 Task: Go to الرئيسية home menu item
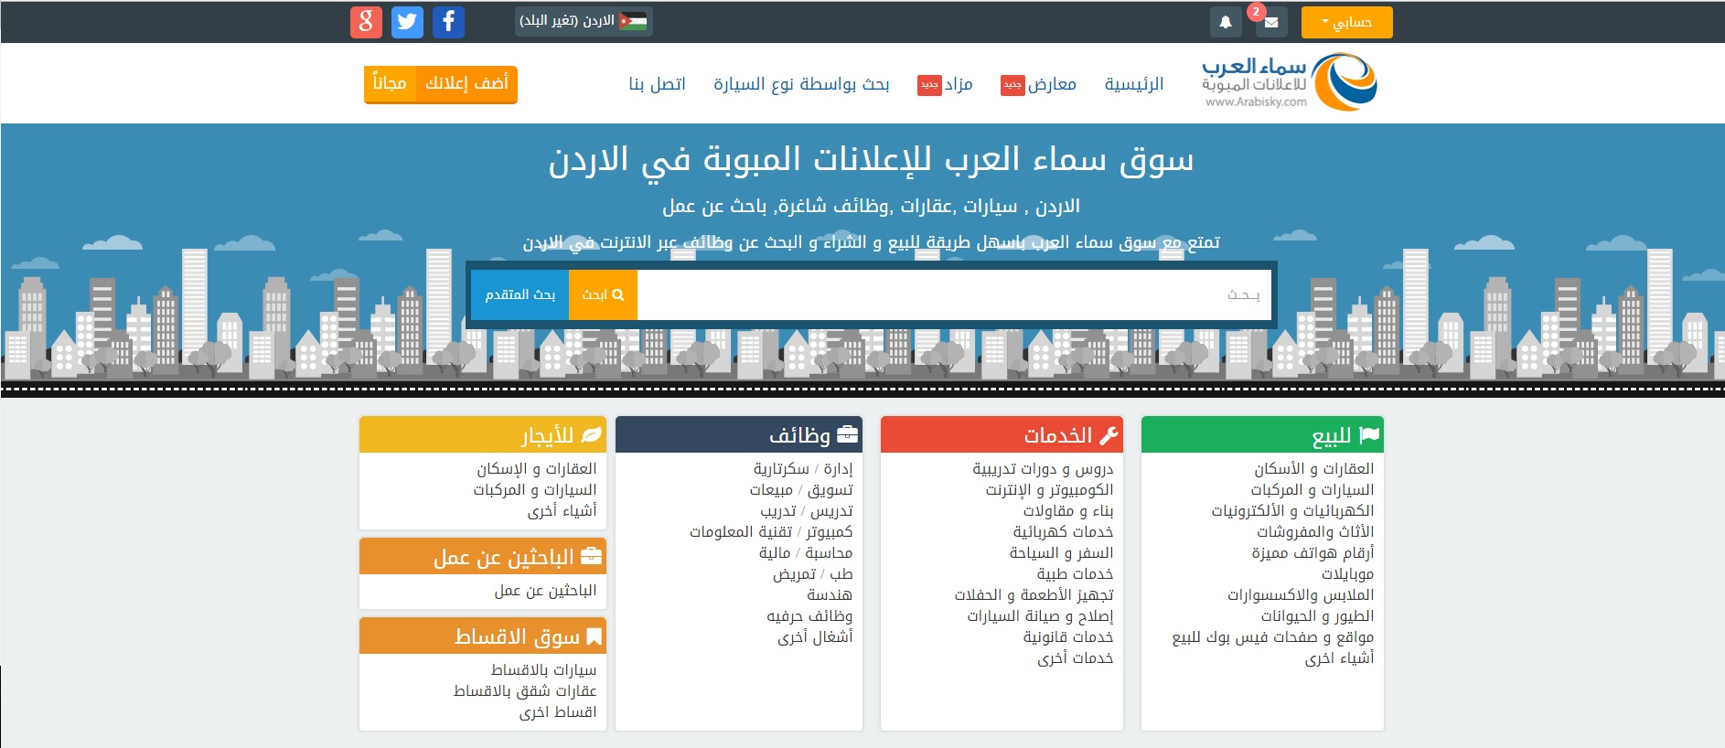click(x=1134, y=84)
